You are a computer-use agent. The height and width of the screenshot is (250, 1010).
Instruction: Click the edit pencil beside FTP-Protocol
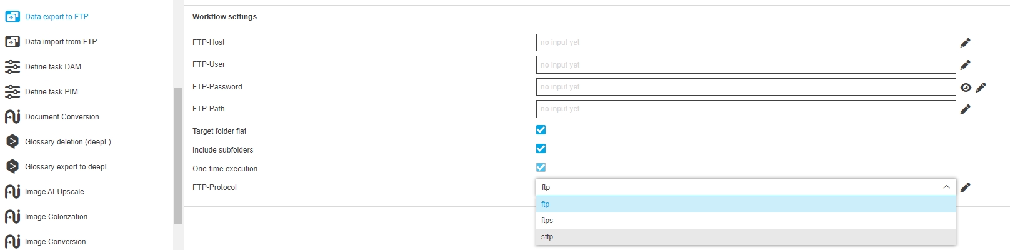(x=965, y=187)
